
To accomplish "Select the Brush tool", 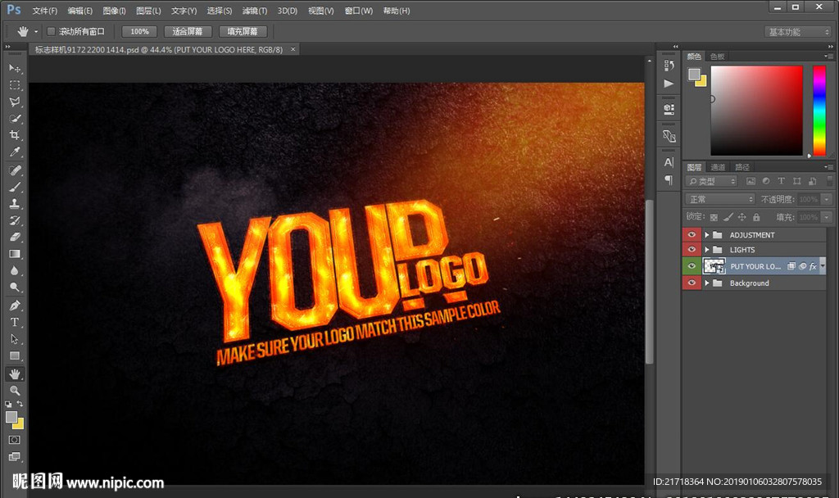I will click(x=15, y=187).
